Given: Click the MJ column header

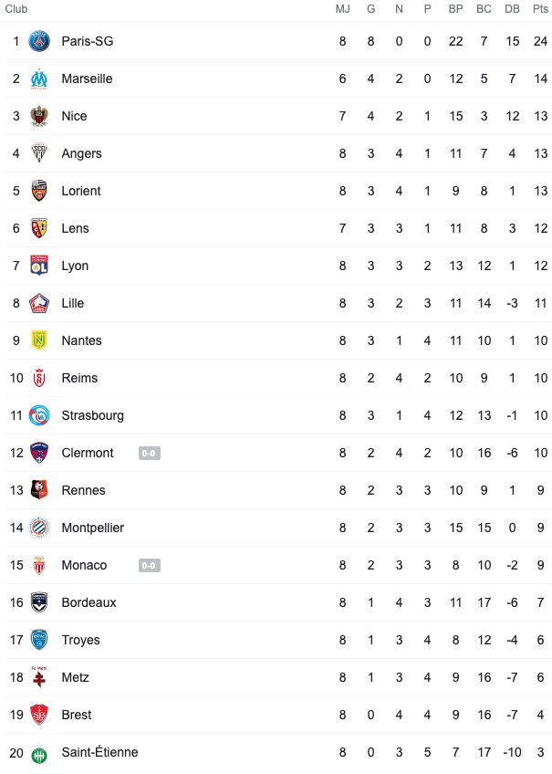Looking at the screenshot, I should click(342, 9).
